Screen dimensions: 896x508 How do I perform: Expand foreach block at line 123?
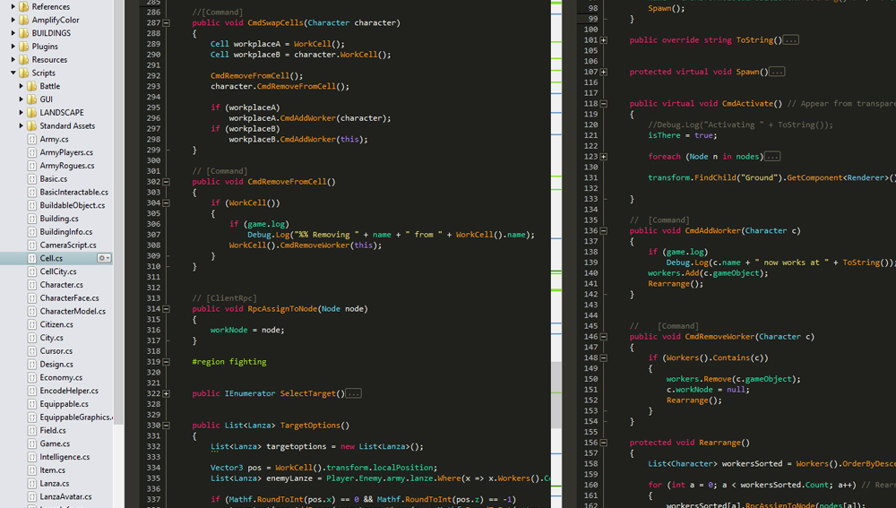click(x=603, y=157)
